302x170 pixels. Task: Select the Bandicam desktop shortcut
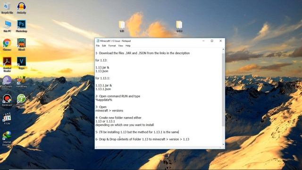pos(7,100)
